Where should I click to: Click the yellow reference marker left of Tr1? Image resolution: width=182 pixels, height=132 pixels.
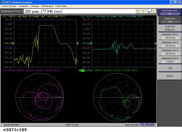13,43
